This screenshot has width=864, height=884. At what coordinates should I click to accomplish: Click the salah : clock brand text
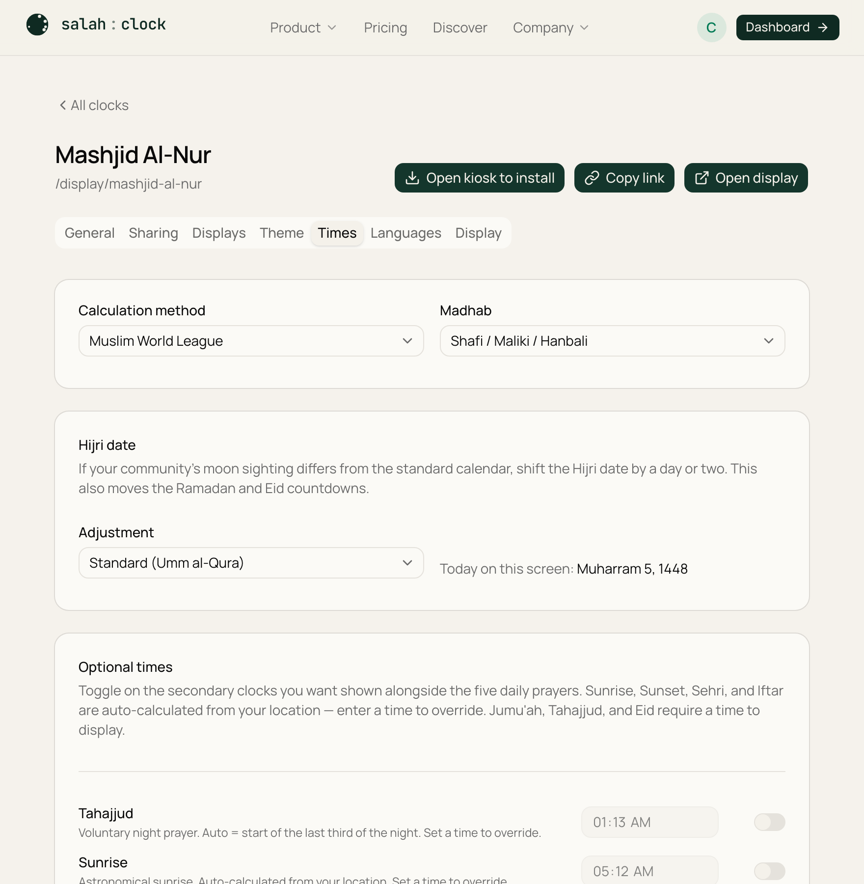113,24
